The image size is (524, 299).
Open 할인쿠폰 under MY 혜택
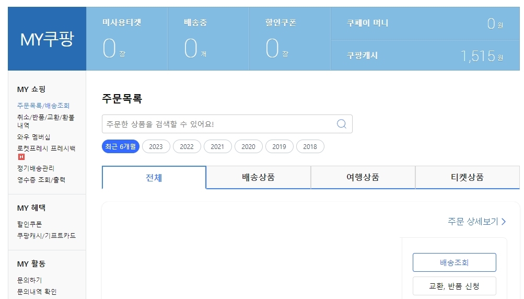coord(29,224)
